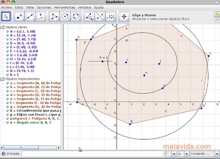Toggle visibility of point C

click(x=7, y=39)
